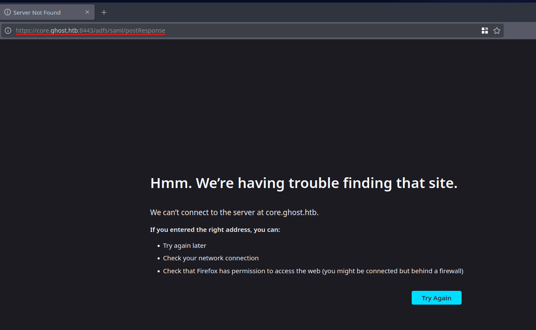Click 'If you entered the right address' line
This screenshot has width=536, height=330.
(x=215, y=230)
